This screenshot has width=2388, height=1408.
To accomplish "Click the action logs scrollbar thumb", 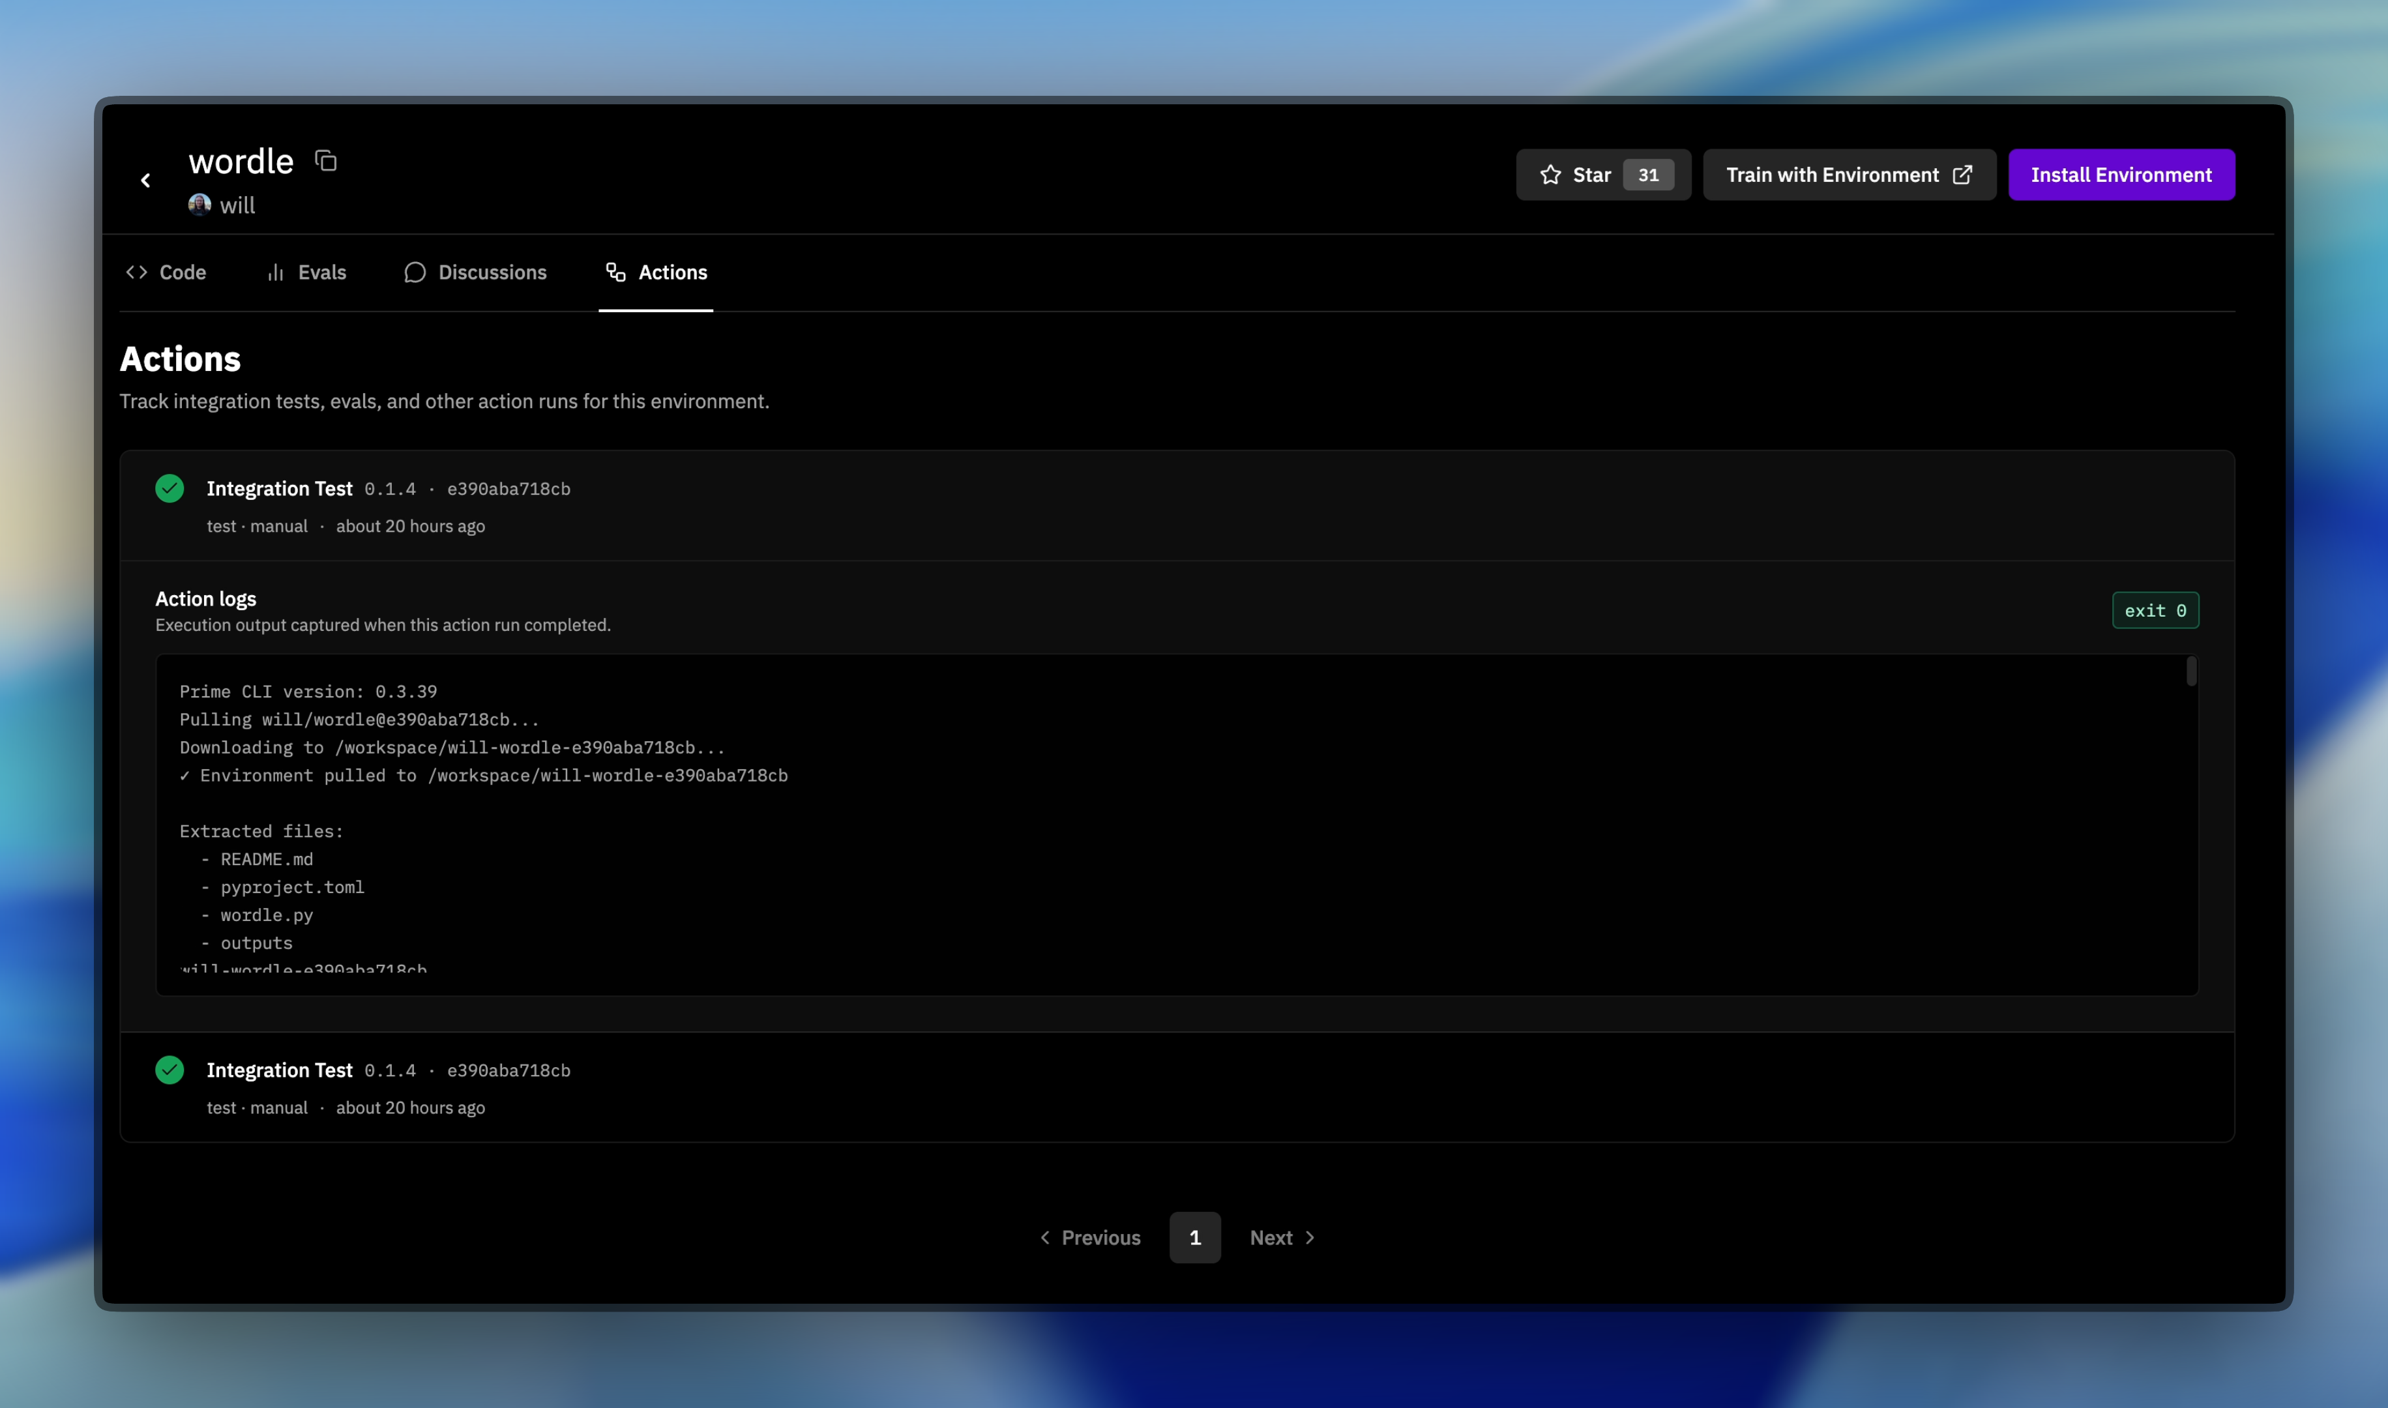I will (x=2190, y=672).
